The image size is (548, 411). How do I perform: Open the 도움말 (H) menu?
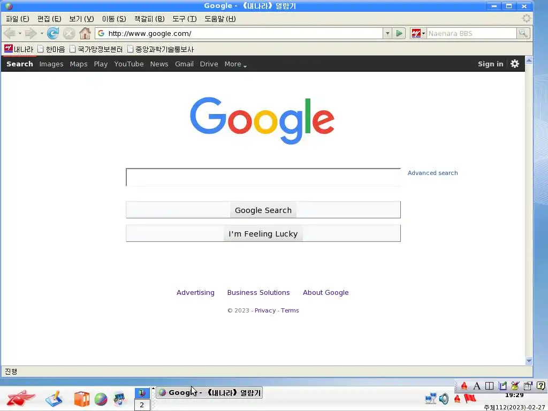click(220, 19)
